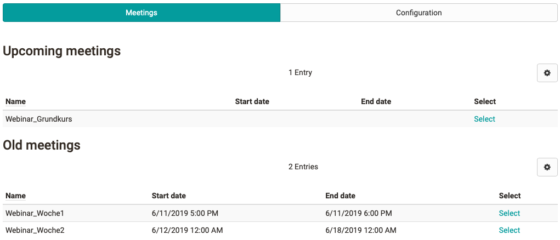The height and width of the screenshot is (240, 560).
Task: Click the Upcoming meetings heading
Action: tap(61, 51)
